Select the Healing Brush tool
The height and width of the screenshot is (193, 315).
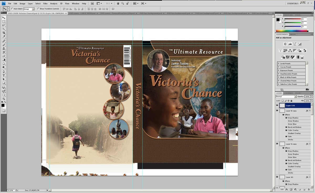pyautogui.click(x=4, y=41)
